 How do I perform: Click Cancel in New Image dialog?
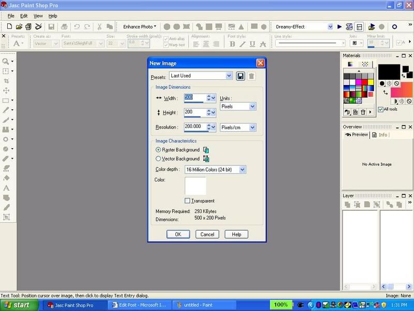tap(208, 234)
